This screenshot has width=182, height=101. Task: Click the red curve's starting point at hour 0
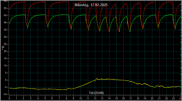(x=9, y=10)
